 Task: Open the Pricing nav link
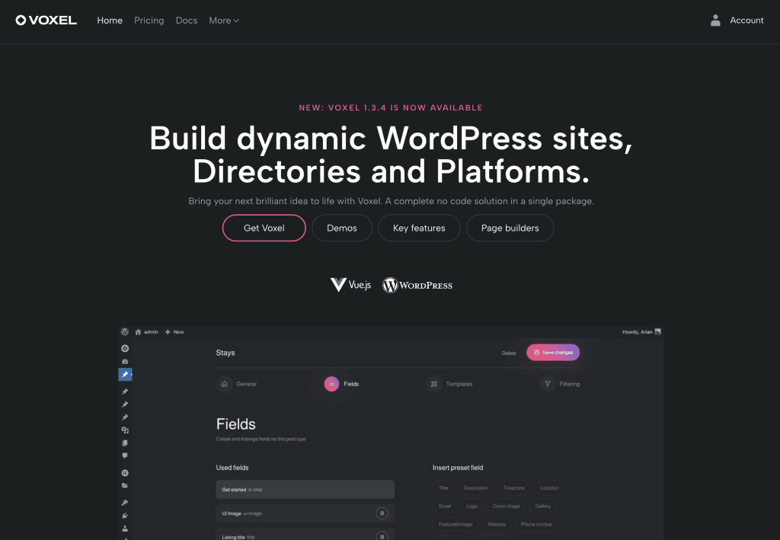click(149, 21)
